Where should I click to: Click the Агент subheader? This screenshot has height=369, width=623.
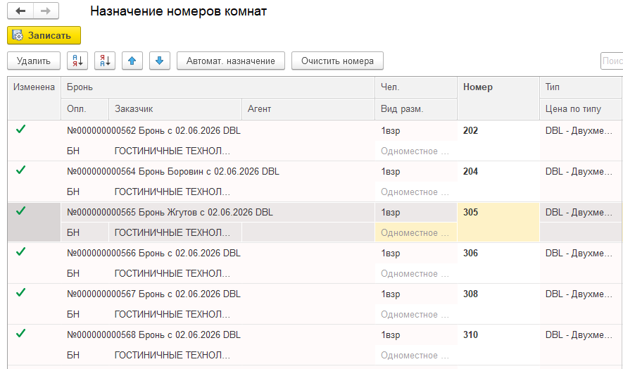308,109
